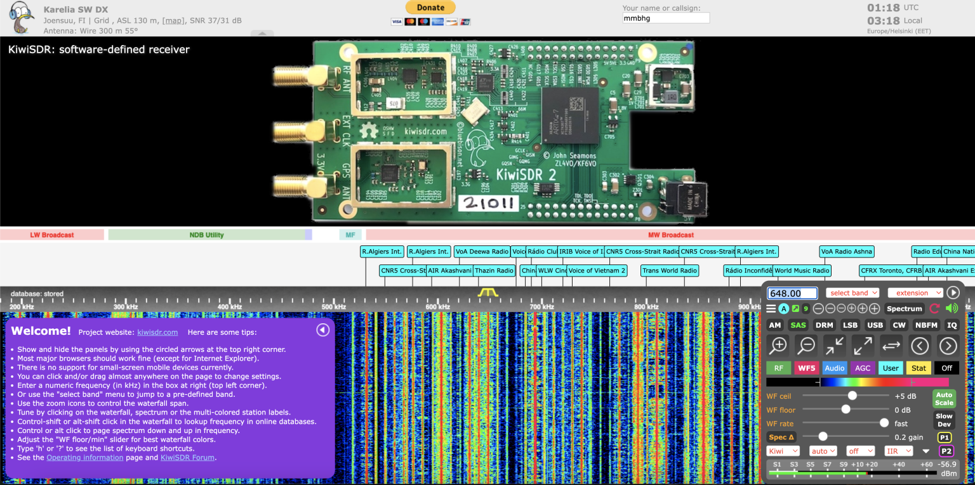
Task: Open the extension dropdown
Action: point(915,292)
